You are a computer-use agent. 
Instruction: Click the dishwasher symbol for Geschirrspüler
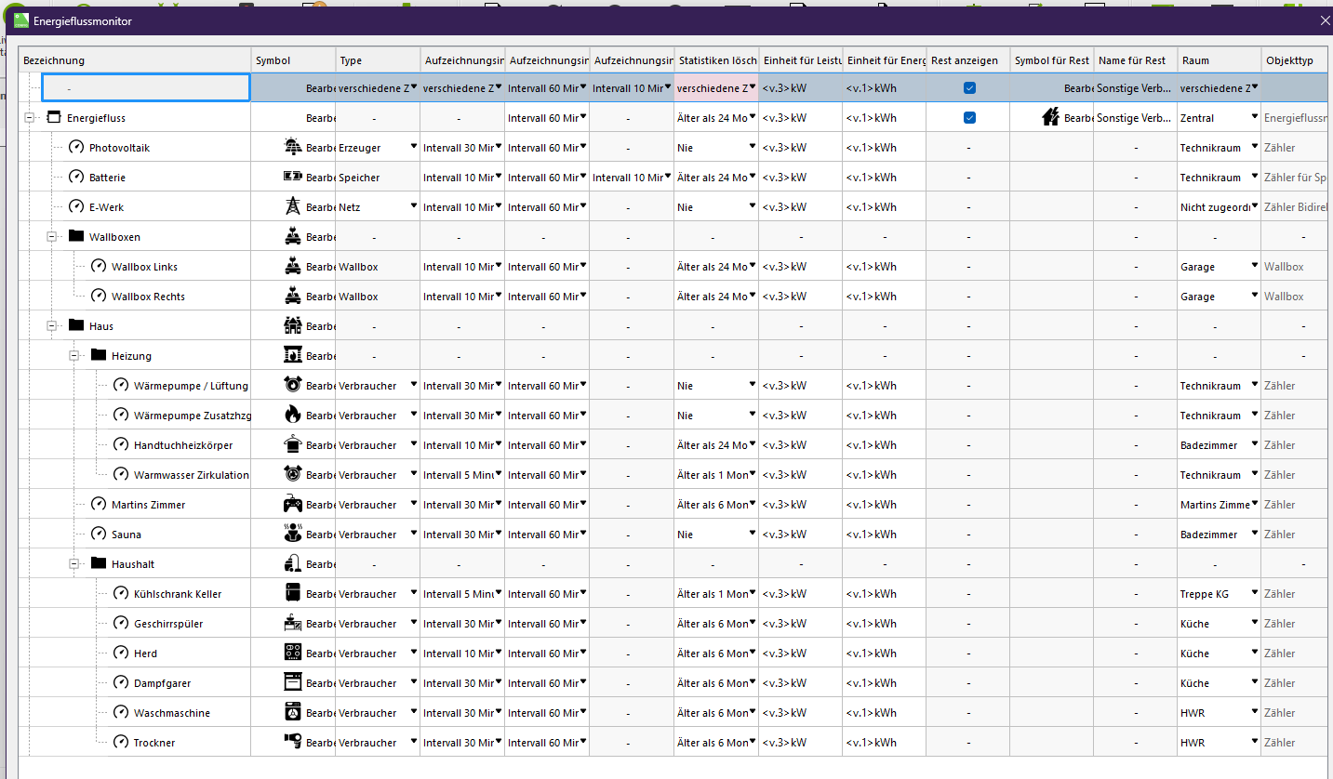[292, 624]
